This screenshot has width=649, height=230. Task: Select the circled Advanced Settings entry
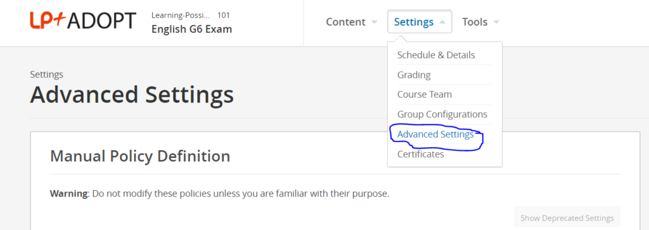pyautogui.click(x=435, y=134)
